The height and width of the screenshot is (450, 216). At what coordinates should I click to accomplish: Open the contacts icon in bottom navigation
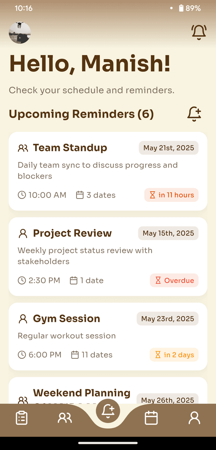point(64,418)
